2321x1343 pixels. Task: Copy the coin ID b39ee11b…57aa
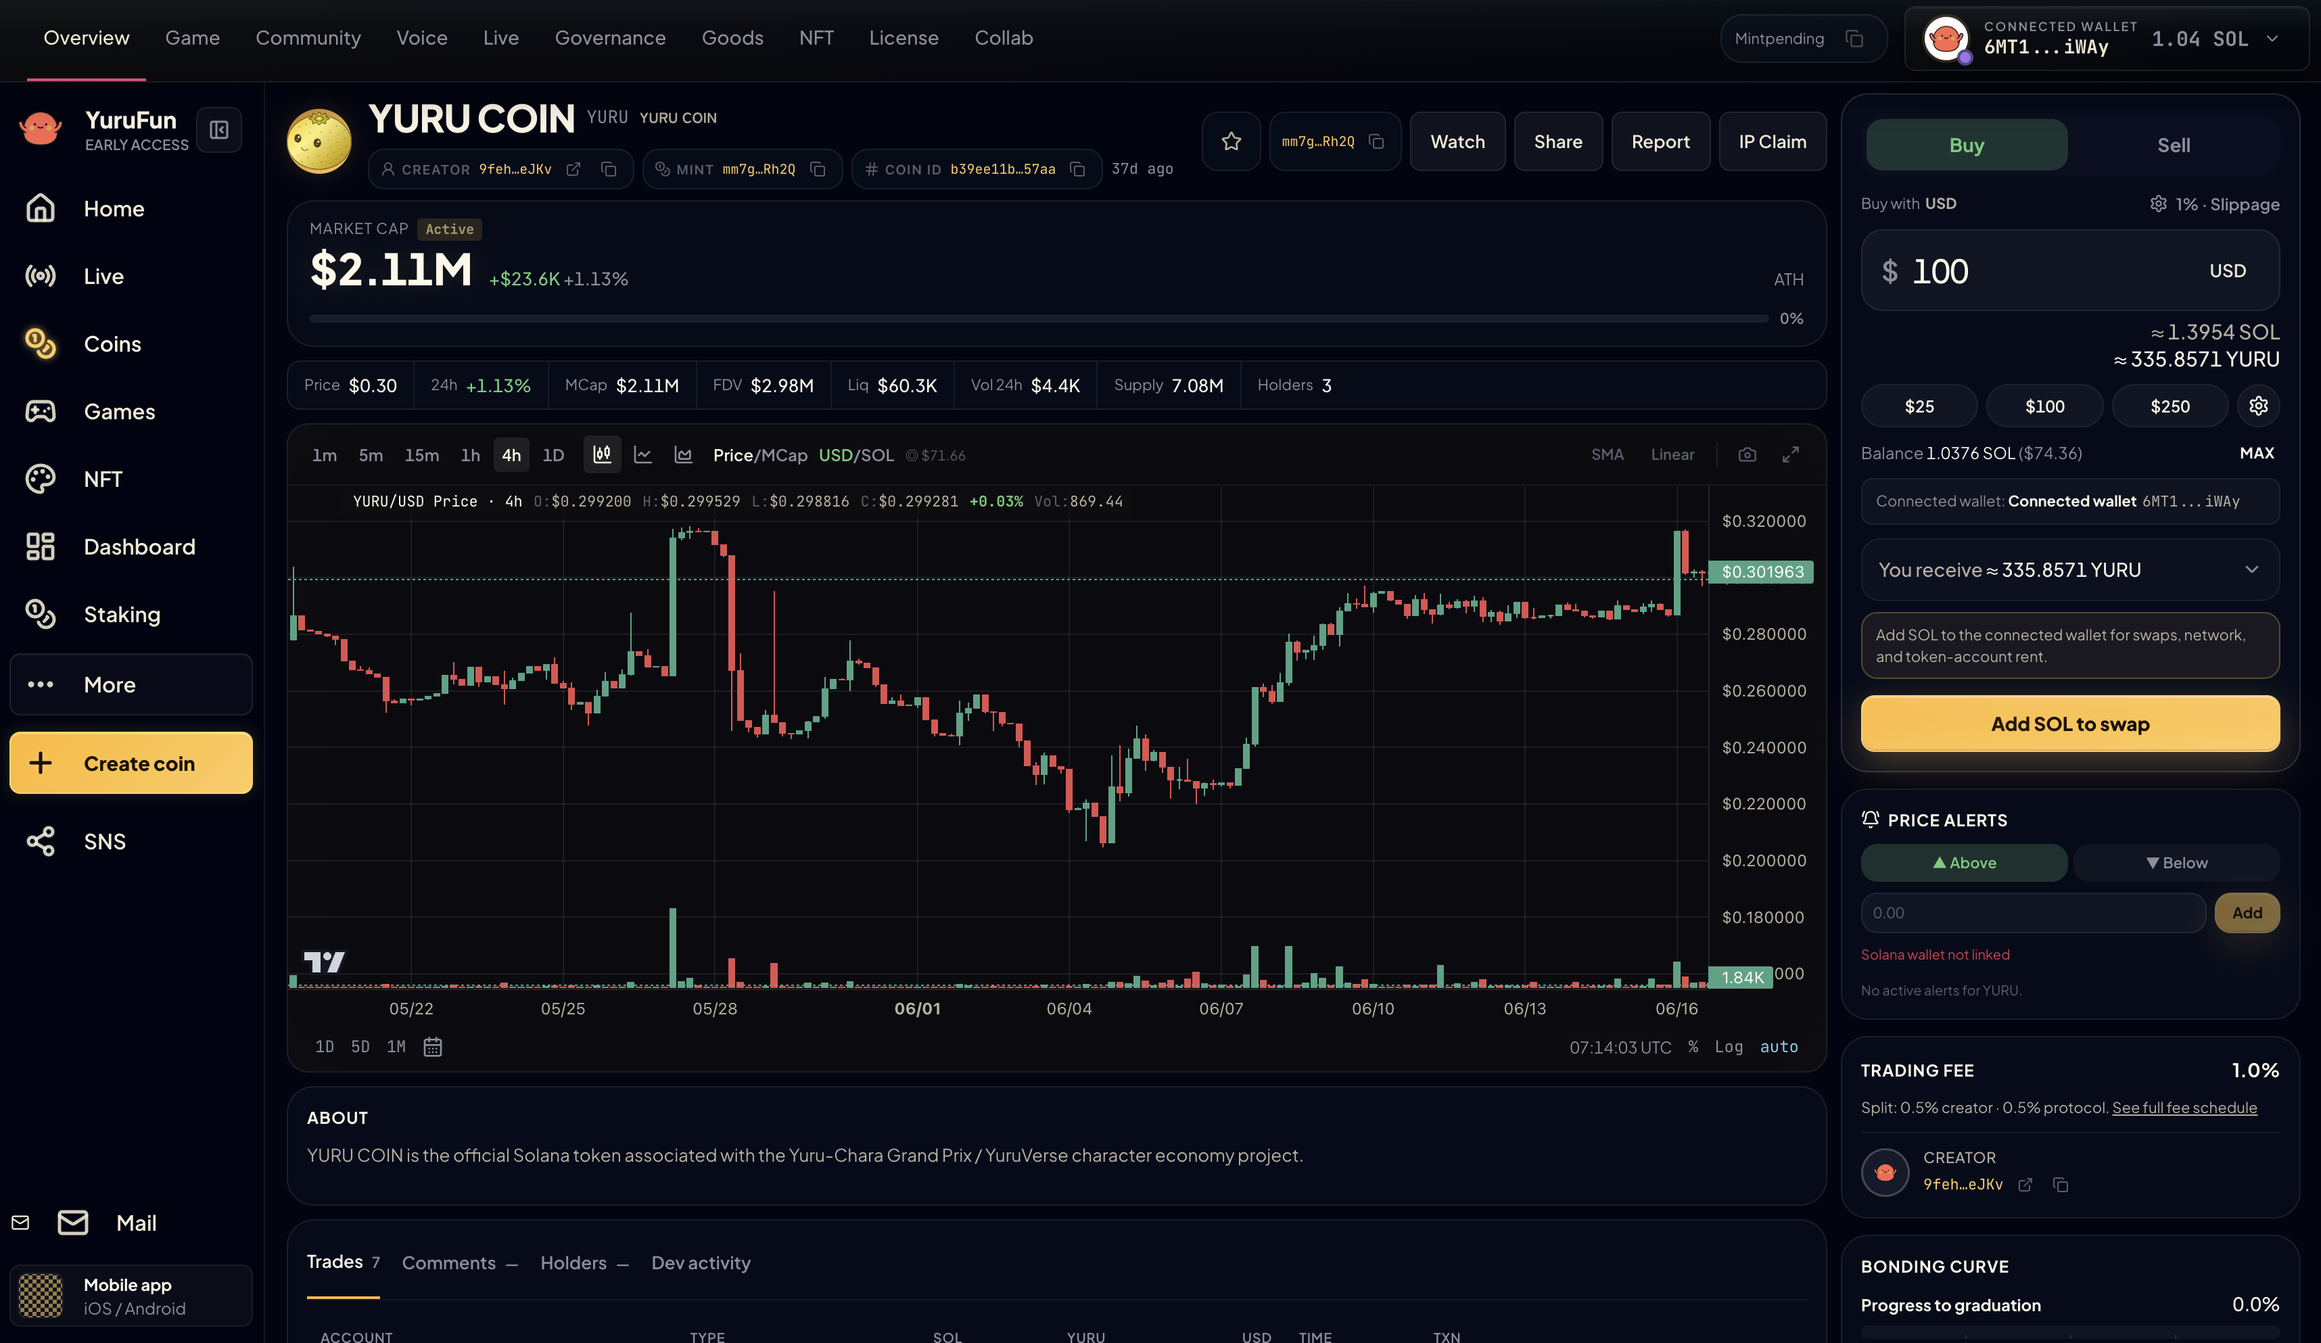1077,170
